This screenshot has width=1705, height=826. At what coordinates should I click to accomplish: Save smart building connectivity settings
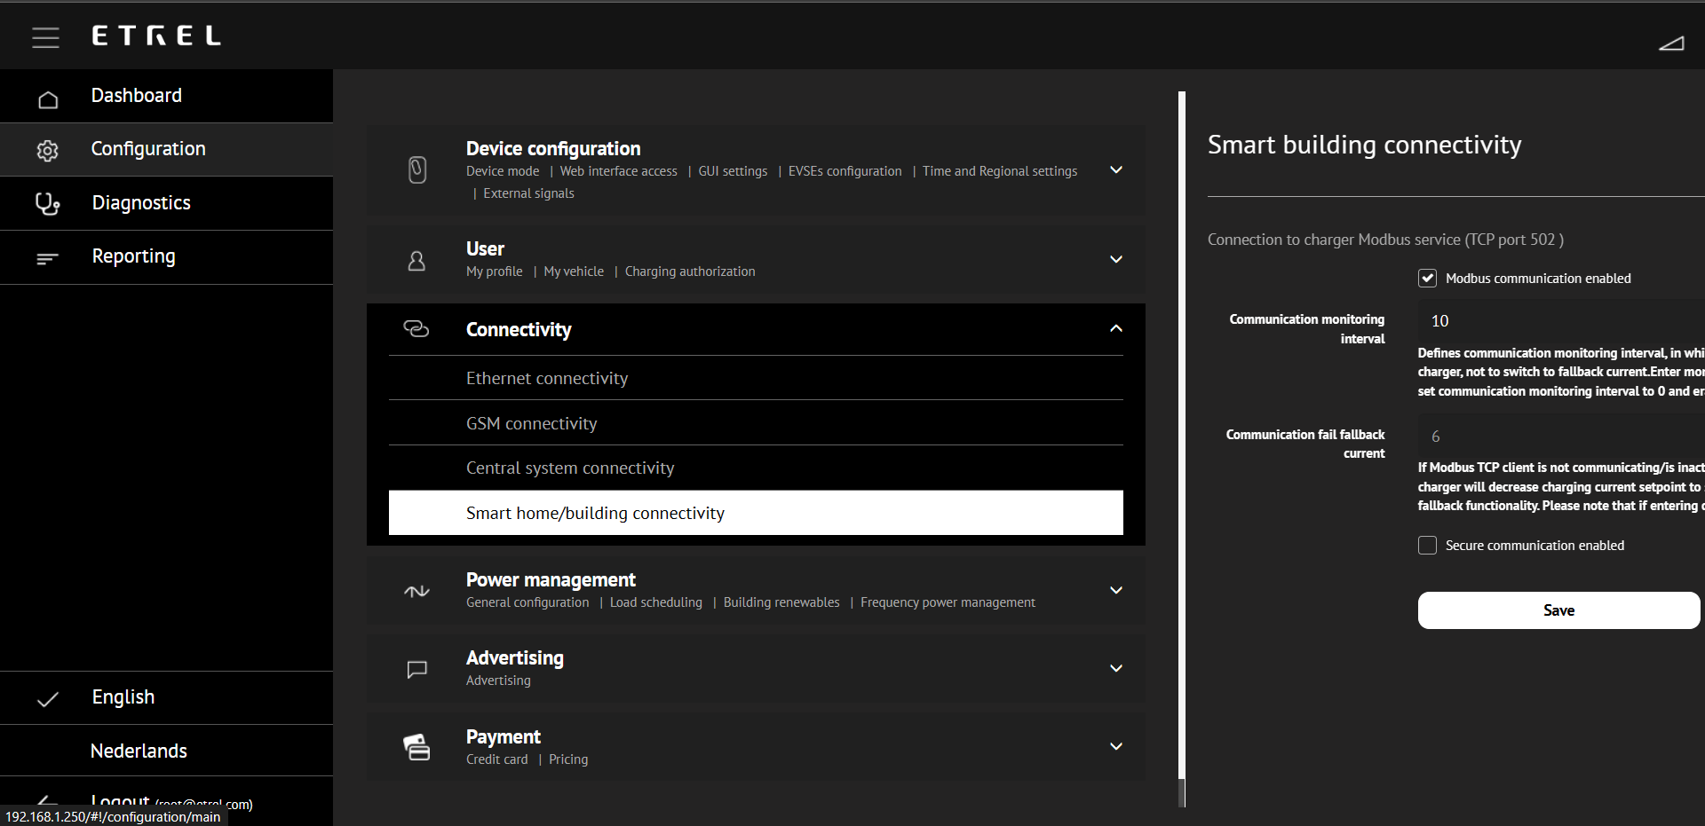pyautogui.click(x=1558, y=610)
